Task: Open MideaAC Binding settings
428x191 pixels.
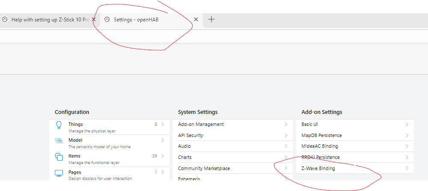Action: [x=319, y=146]
